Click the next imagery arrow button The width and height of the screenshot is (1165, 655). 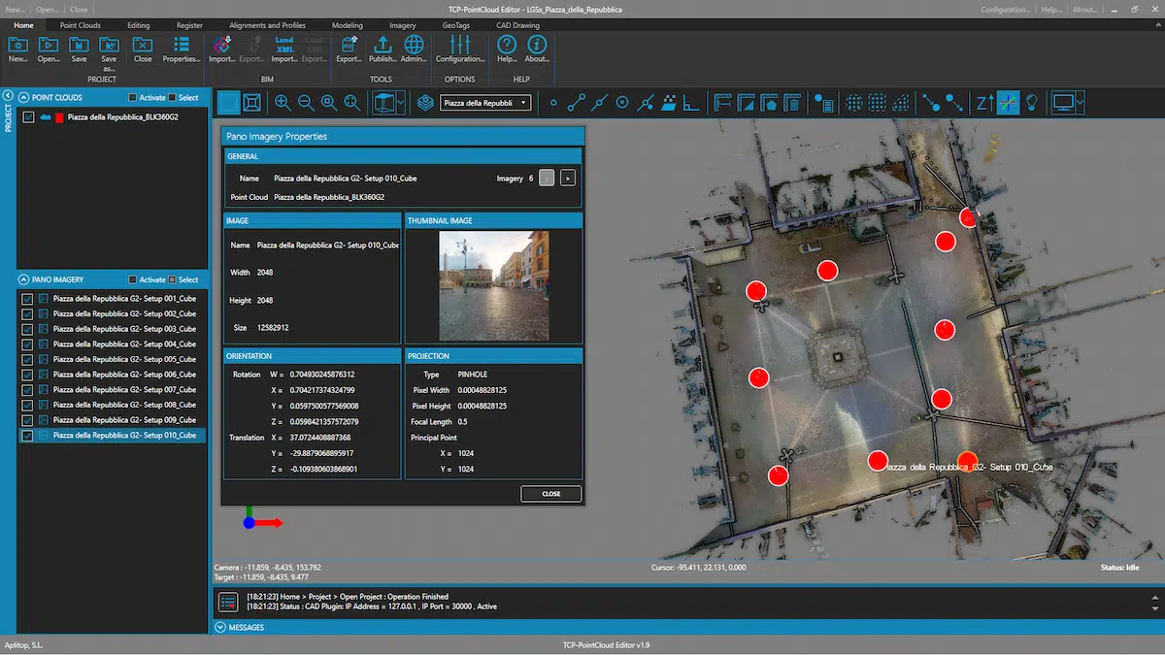tap(568, 178)
